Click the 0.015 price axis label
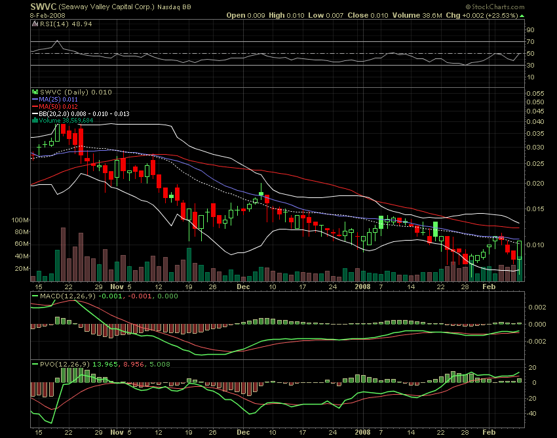Viewport: 557px width, 438px height. [x=535, y=209]
